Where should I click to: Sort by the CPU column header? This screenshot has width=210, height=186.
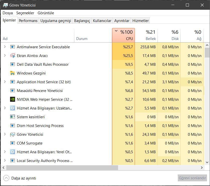[x=124, y=35]
